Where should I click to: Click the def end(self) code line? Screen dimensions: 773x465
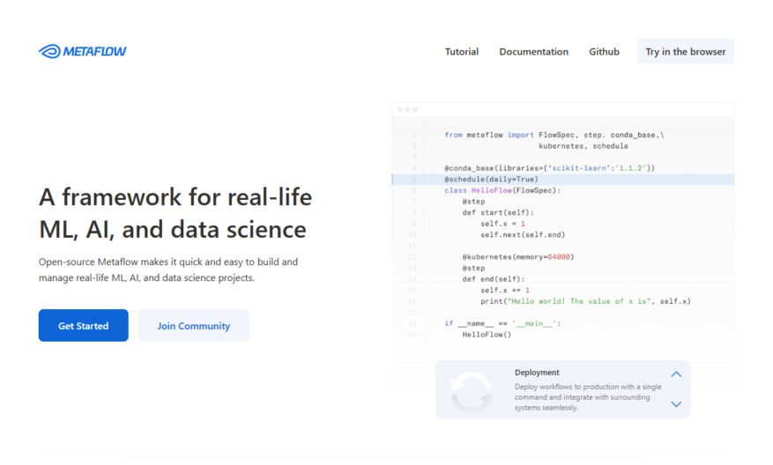pos(494,279)
